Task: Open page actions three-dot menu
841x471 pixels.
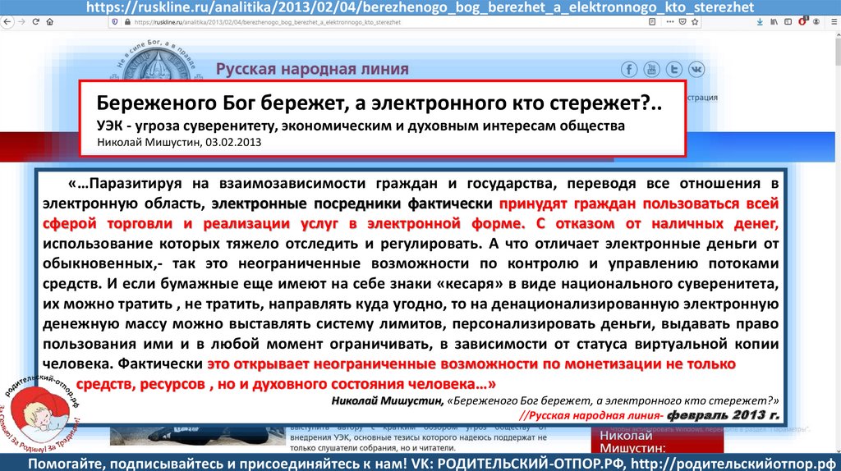Action: (670, 22)
